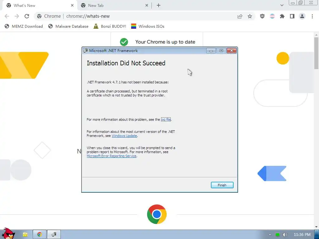Go back using the back arrow
Screen dimensions: 319x239
click(7, 16)
